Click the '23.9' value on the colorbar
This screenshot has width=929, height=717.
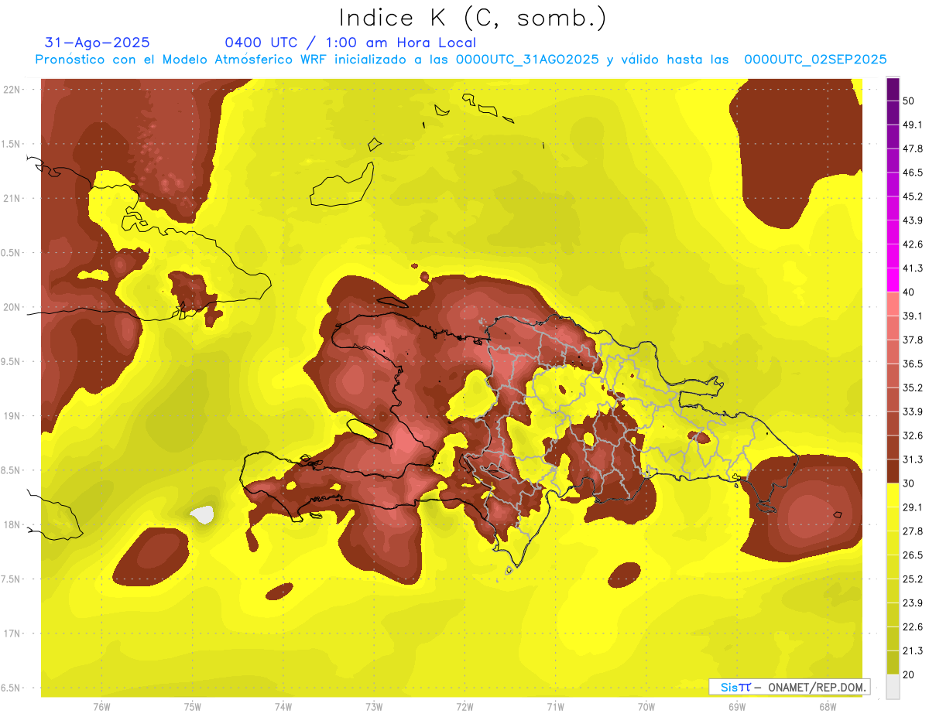coord(913,603)
